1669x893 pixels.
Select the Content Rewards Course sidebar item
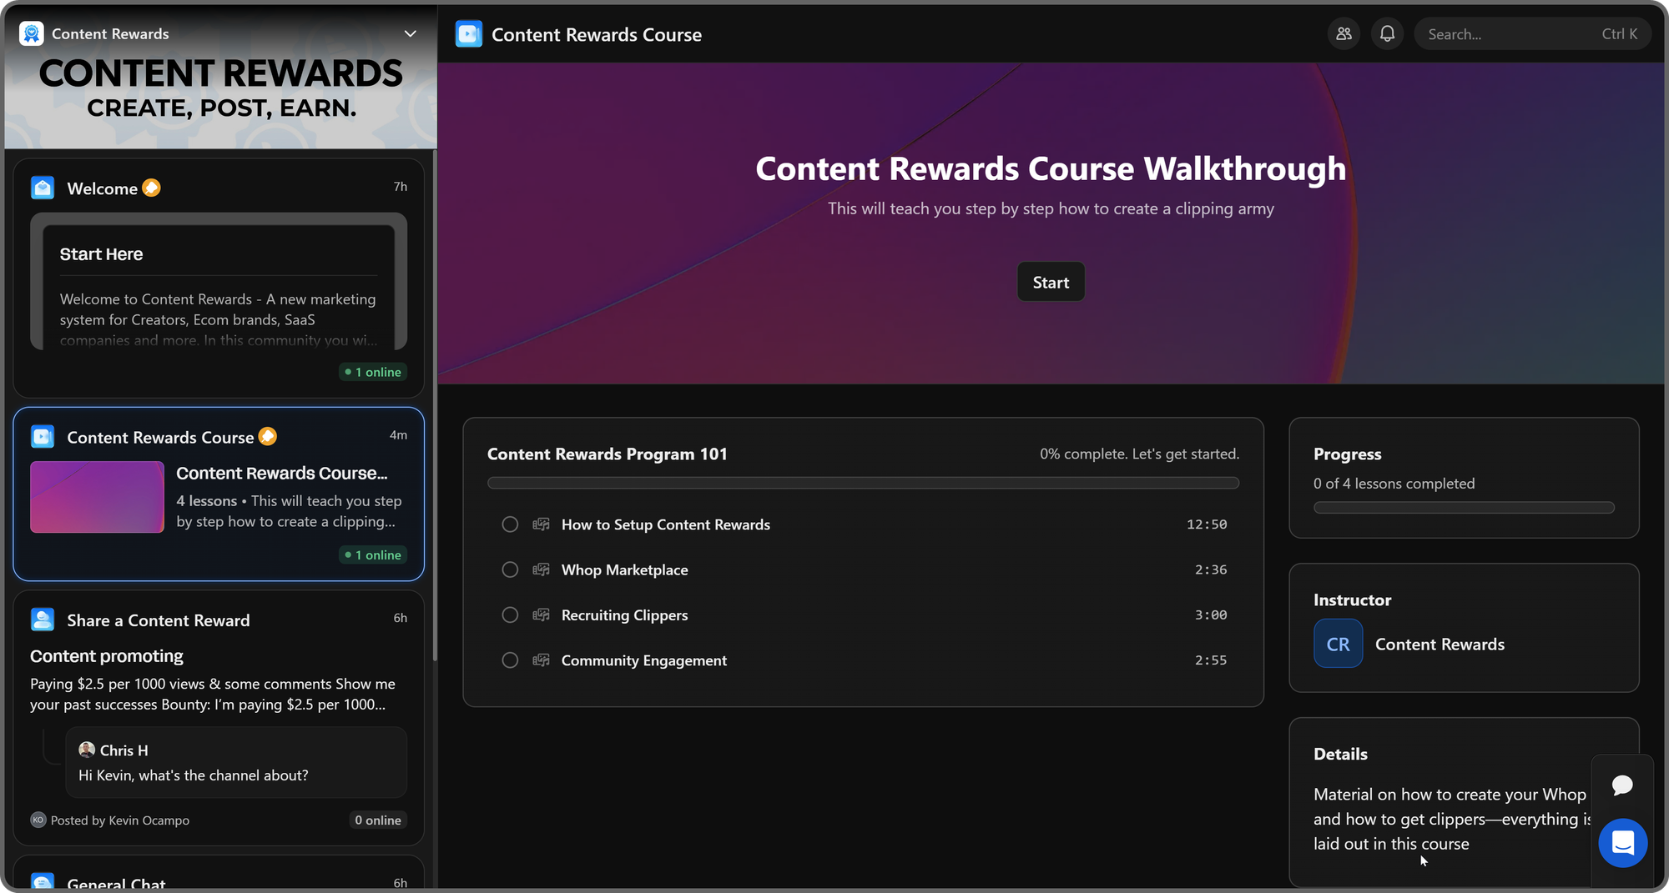(x=219, y=494)
